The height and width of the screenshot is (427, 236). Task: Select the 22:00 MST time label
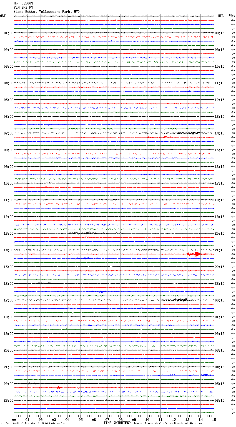coord(9,384)
